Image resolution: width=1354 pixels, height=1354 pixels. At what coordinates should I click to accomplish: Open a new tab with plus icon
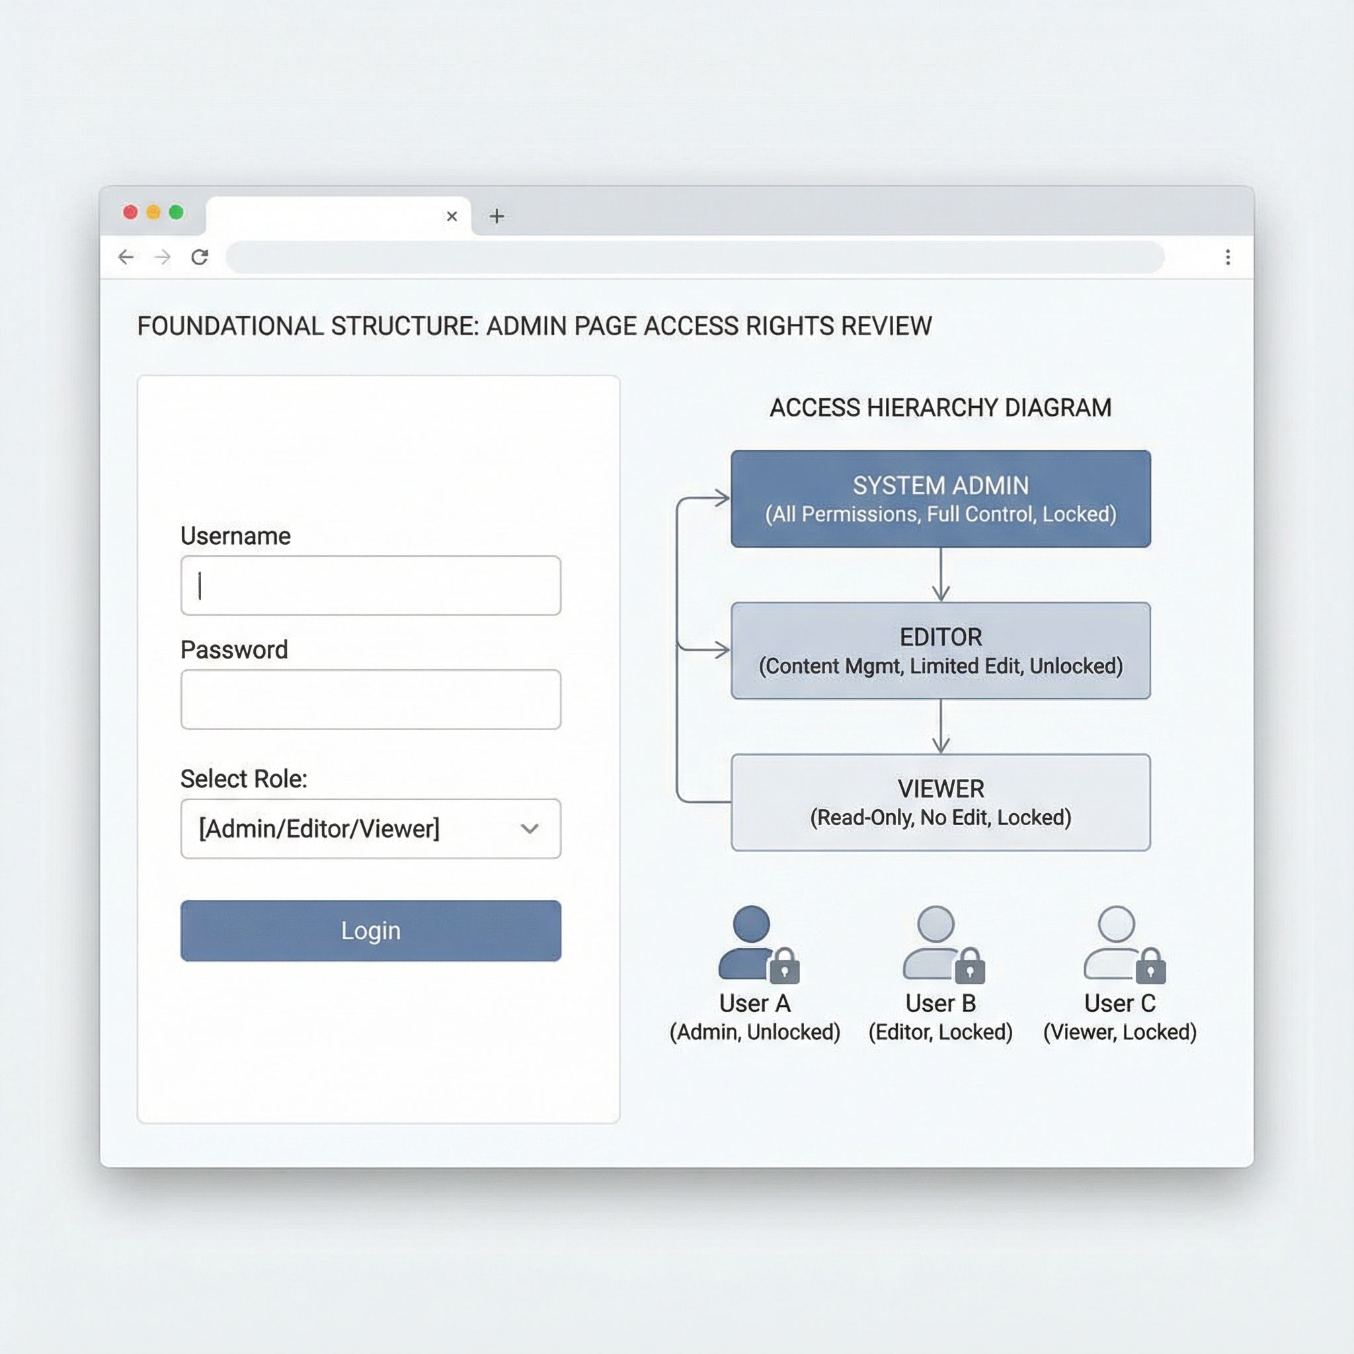[x=497, y=216]
